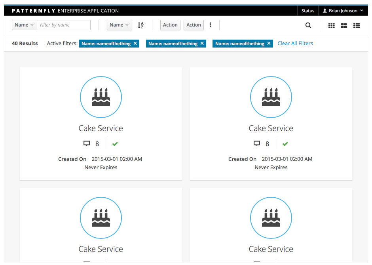Image resolution: width=372 pixels, height=265 pixels.
Task: Click the count 8 on top-left card
Action: point(97,144)
